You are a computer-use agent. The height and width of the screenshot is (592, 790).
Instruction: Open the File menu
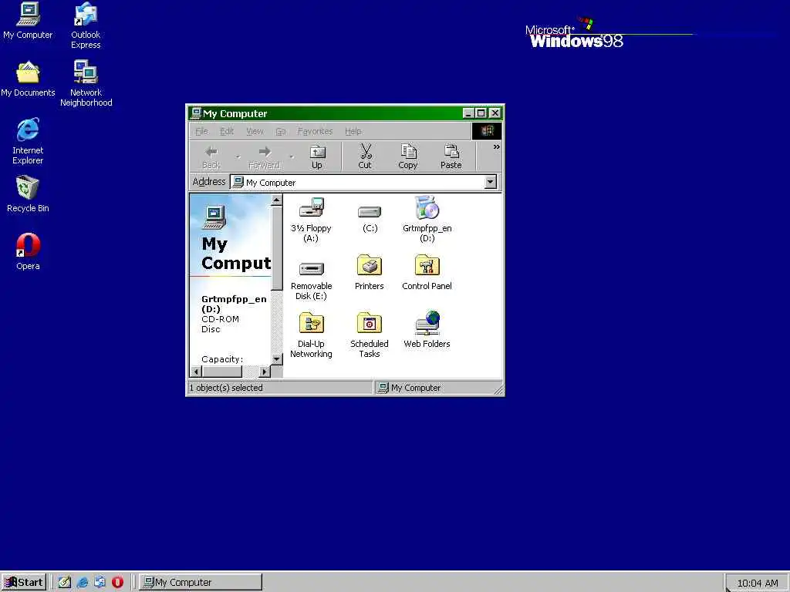[201, 131]
